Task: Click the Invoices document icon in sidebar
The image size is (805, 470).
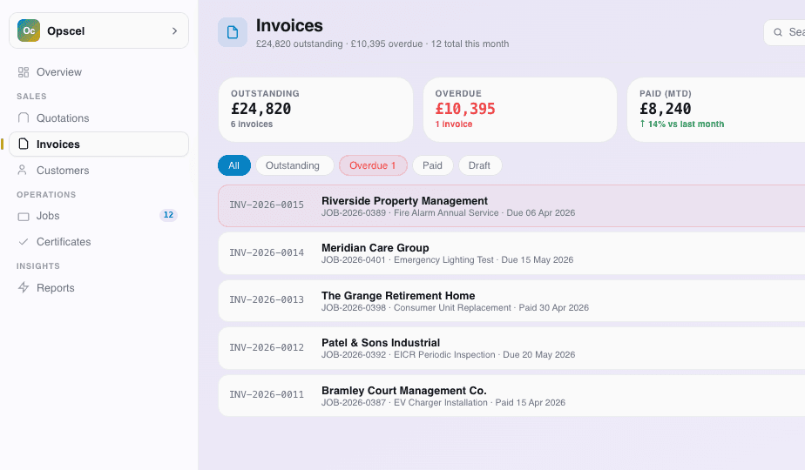Action: point(24,144)
